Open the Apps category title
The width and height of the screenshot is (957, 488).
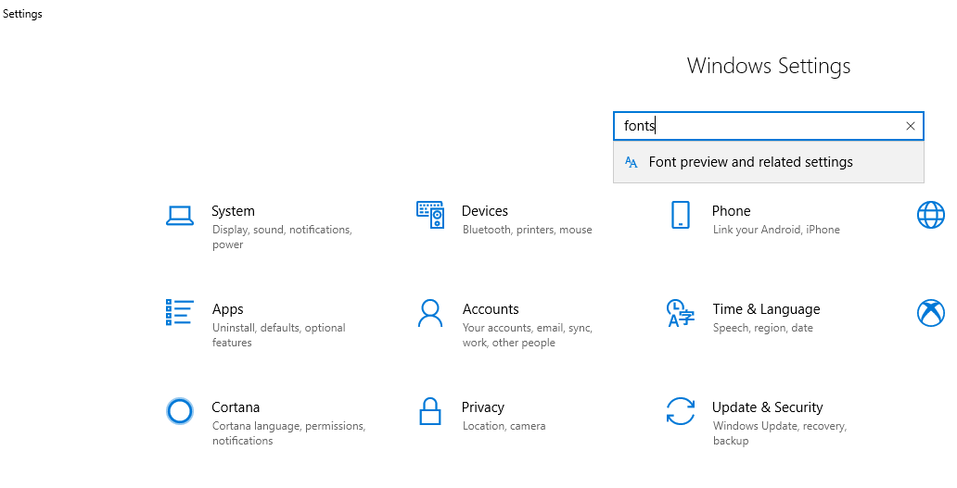pos(227,309)
